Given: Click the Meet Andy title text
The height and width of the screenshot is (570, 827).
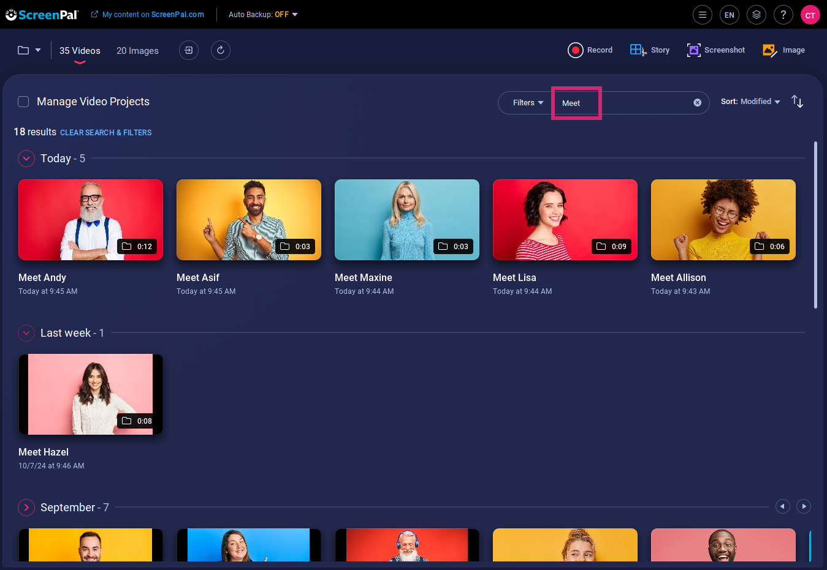Looking at the screenshot, I should coord(42,277).
